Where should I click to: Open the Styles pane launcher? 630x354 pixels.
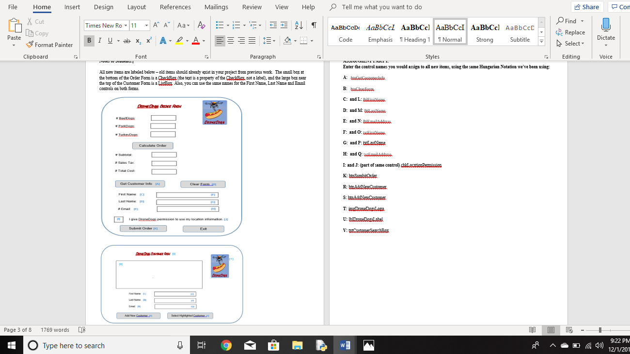(x=546, y=57)
